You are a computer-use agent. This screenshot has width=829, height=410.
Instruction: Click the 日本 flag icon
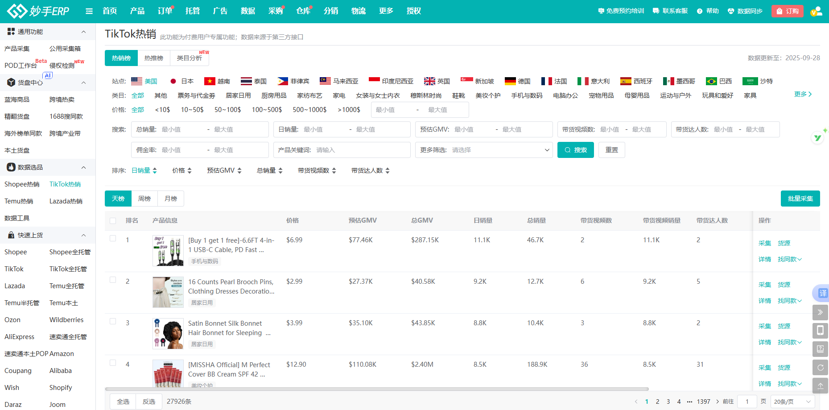coord(173,81)
